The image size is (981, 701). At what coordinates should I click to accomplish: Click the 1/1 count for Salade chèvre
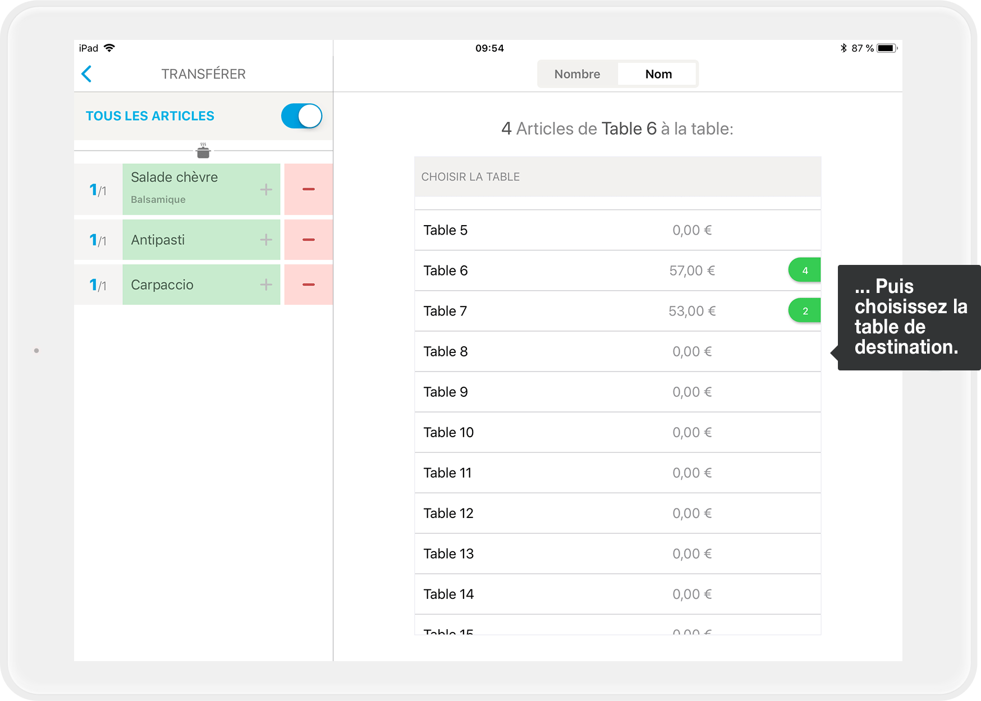[98, 190]
